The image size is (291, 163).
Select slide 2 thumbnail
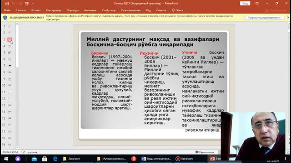click(x=10, y=33)
